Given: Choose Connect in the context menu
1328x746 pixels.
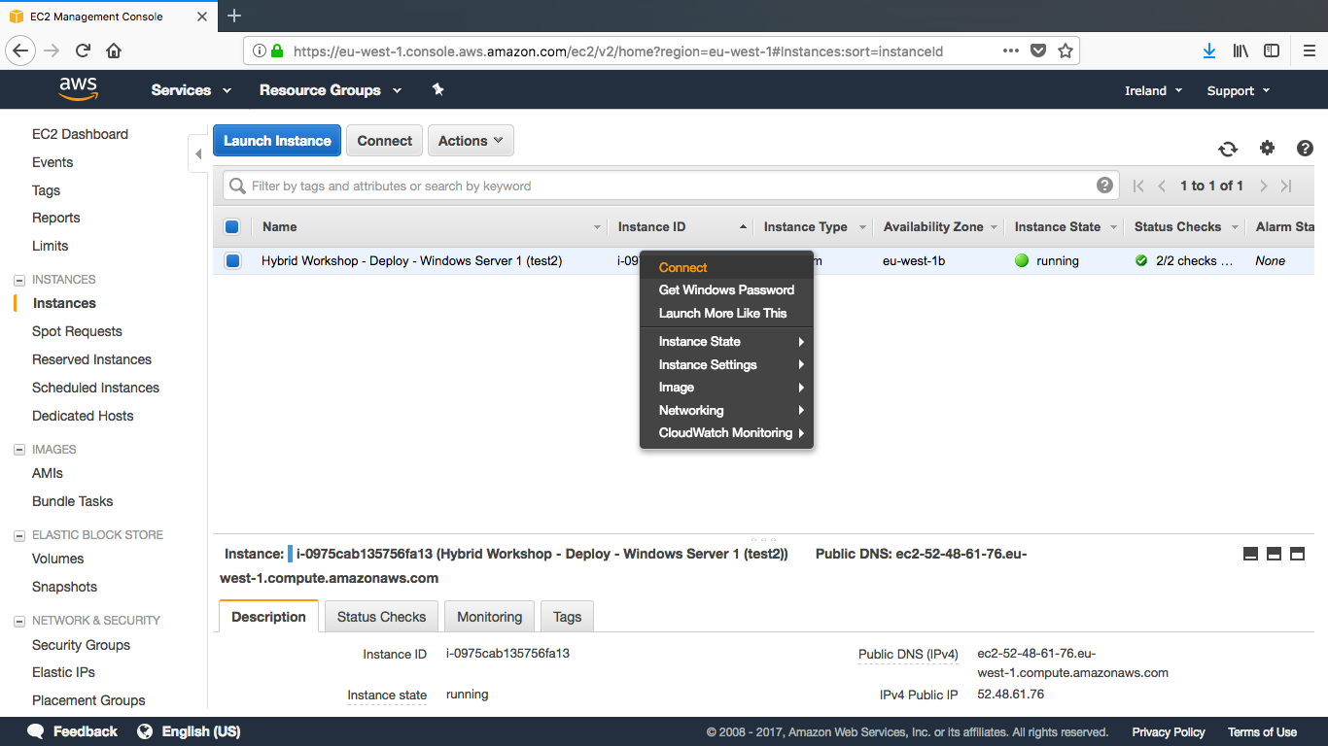Looking at the screenshot, I should (x=726, y=267).
